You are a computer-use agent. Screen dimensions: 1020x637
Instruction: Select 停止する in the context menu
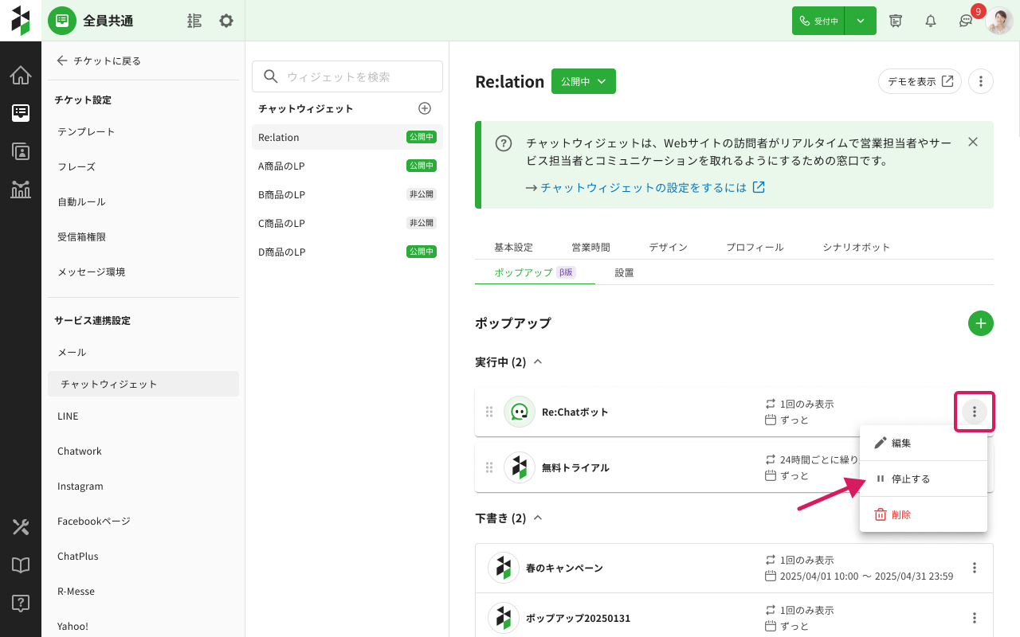pos(910,479)
